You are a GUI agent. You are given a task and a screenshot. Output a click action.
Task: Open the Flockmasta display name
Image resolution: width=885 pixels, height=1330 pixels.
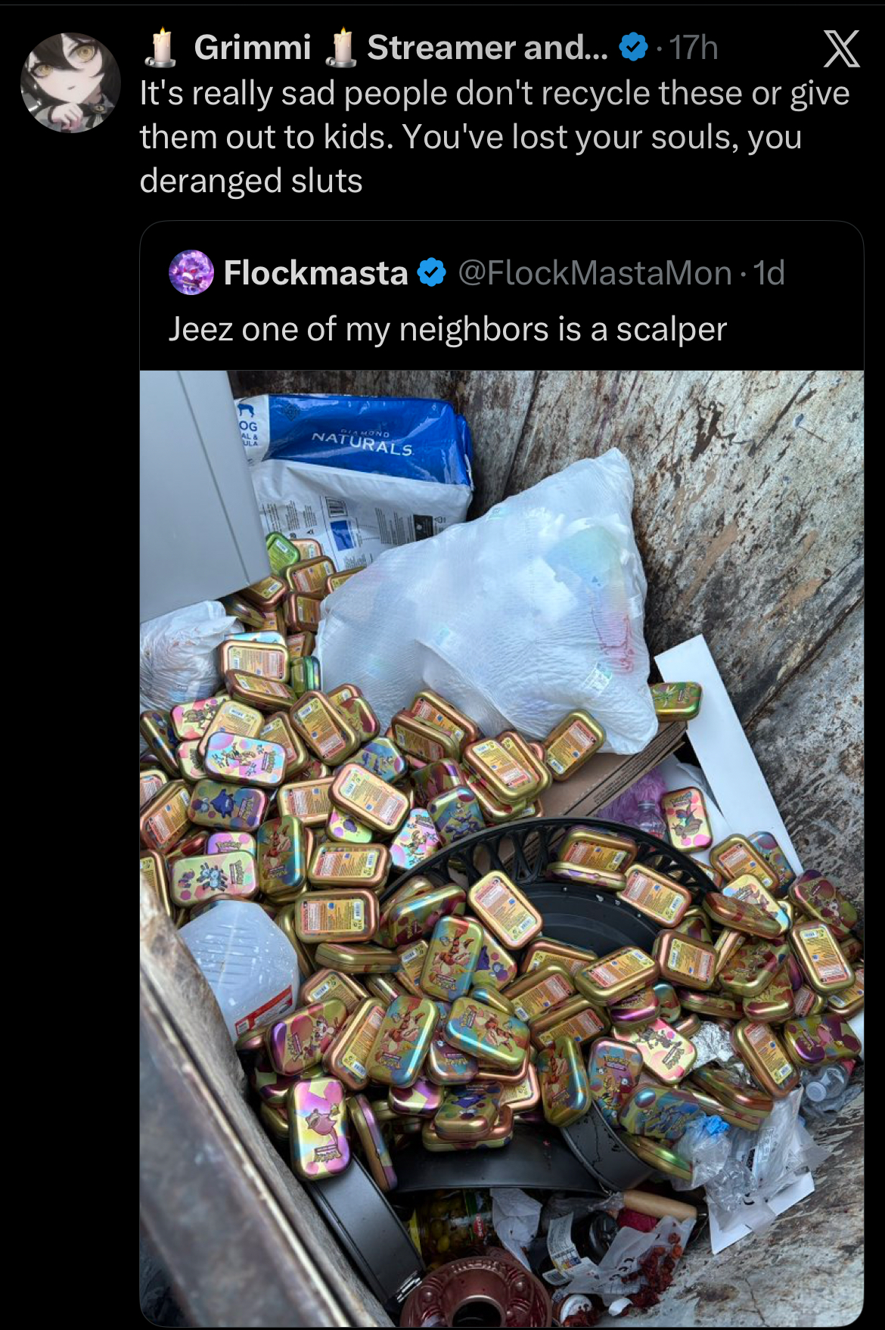(315, 272)
